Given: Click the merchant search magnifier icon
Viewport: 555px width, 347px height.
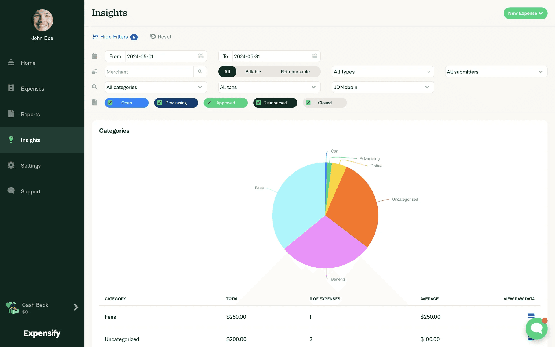Looking at the screenshot, I should coord(200,71).
